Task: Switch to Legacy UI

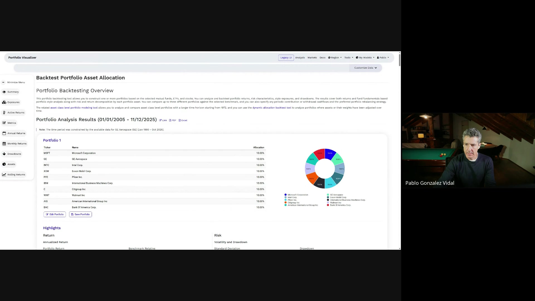Action: [x=286, y=58]
